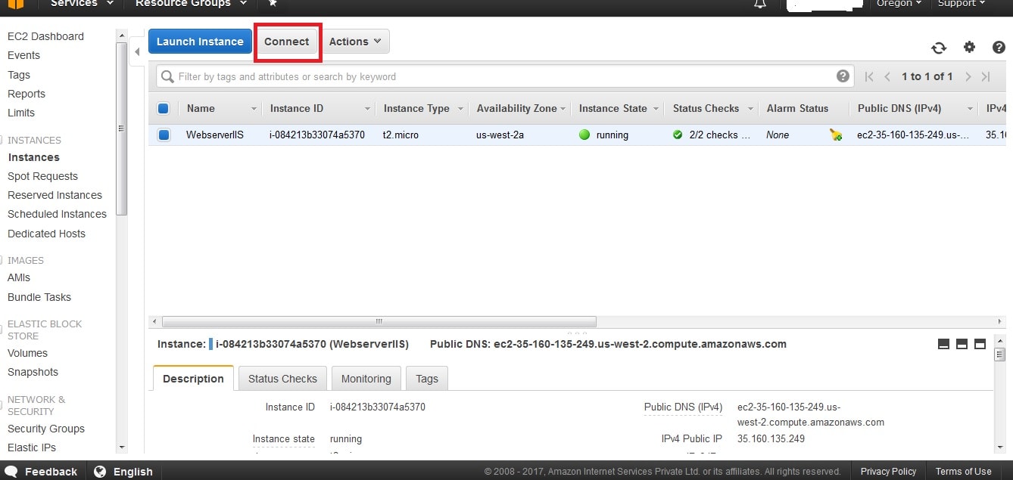Minimize the details pane

[943, 344]
